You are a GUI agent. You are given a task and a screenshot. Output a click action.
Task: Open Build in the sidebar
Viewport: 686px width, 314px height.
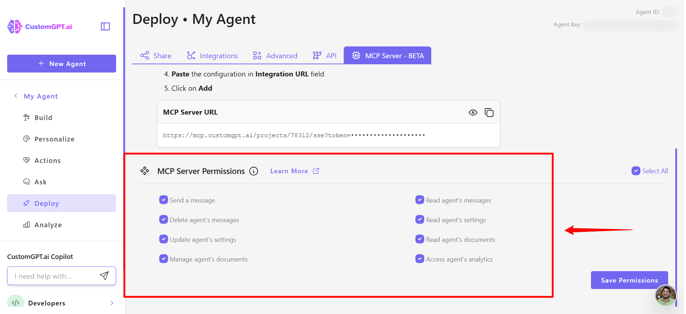pyautogui.click(x=61, y=118)
